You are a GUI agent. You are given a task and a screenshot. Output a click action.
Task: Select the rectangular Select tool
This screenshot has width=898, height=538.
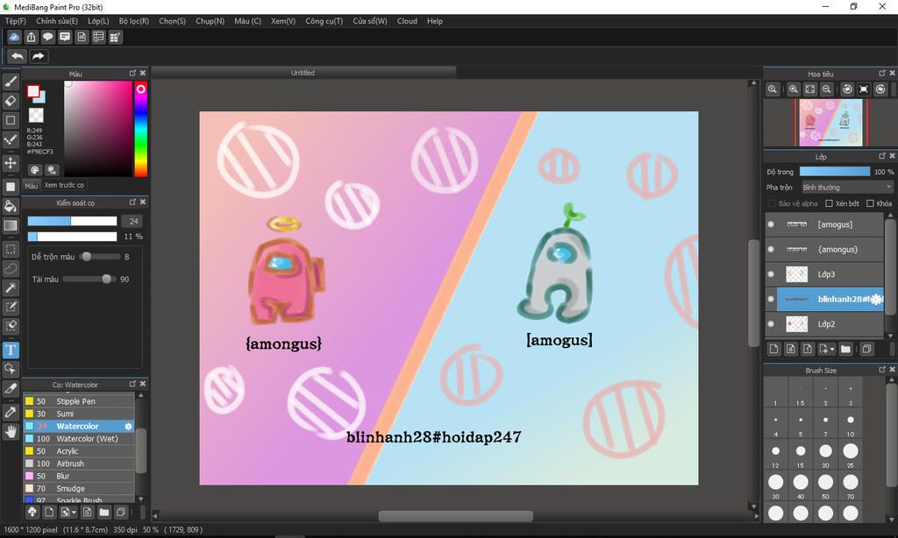pos(11,250)
